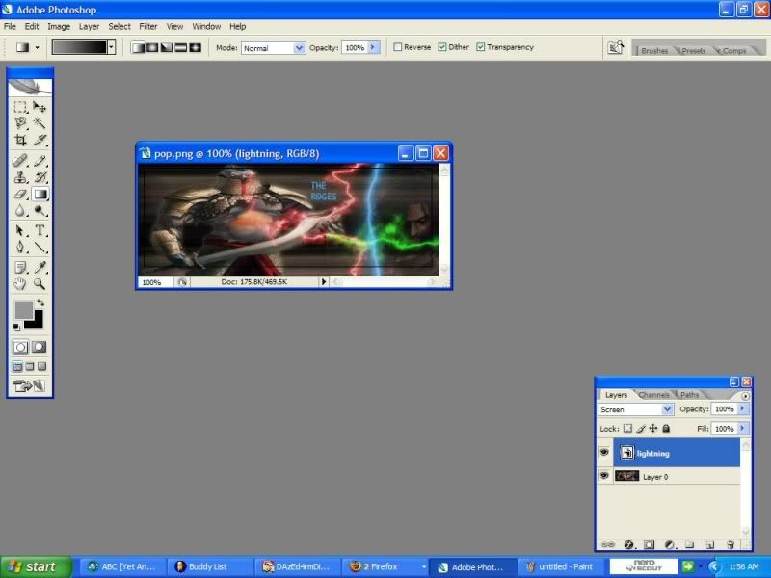Open the tool preset picker arrow
This screenshot has height=578, width=771.
(37, 47)
